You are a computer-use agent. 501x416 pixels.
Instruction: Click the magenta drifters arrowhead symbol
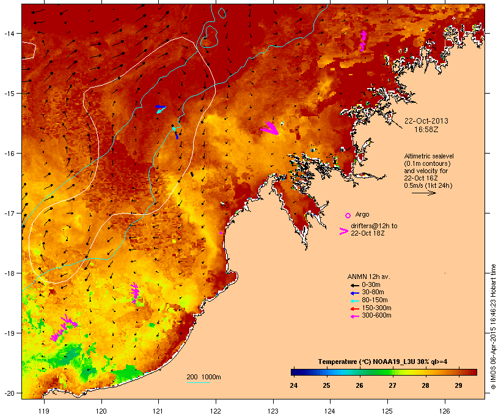click(x=343, y=231)
